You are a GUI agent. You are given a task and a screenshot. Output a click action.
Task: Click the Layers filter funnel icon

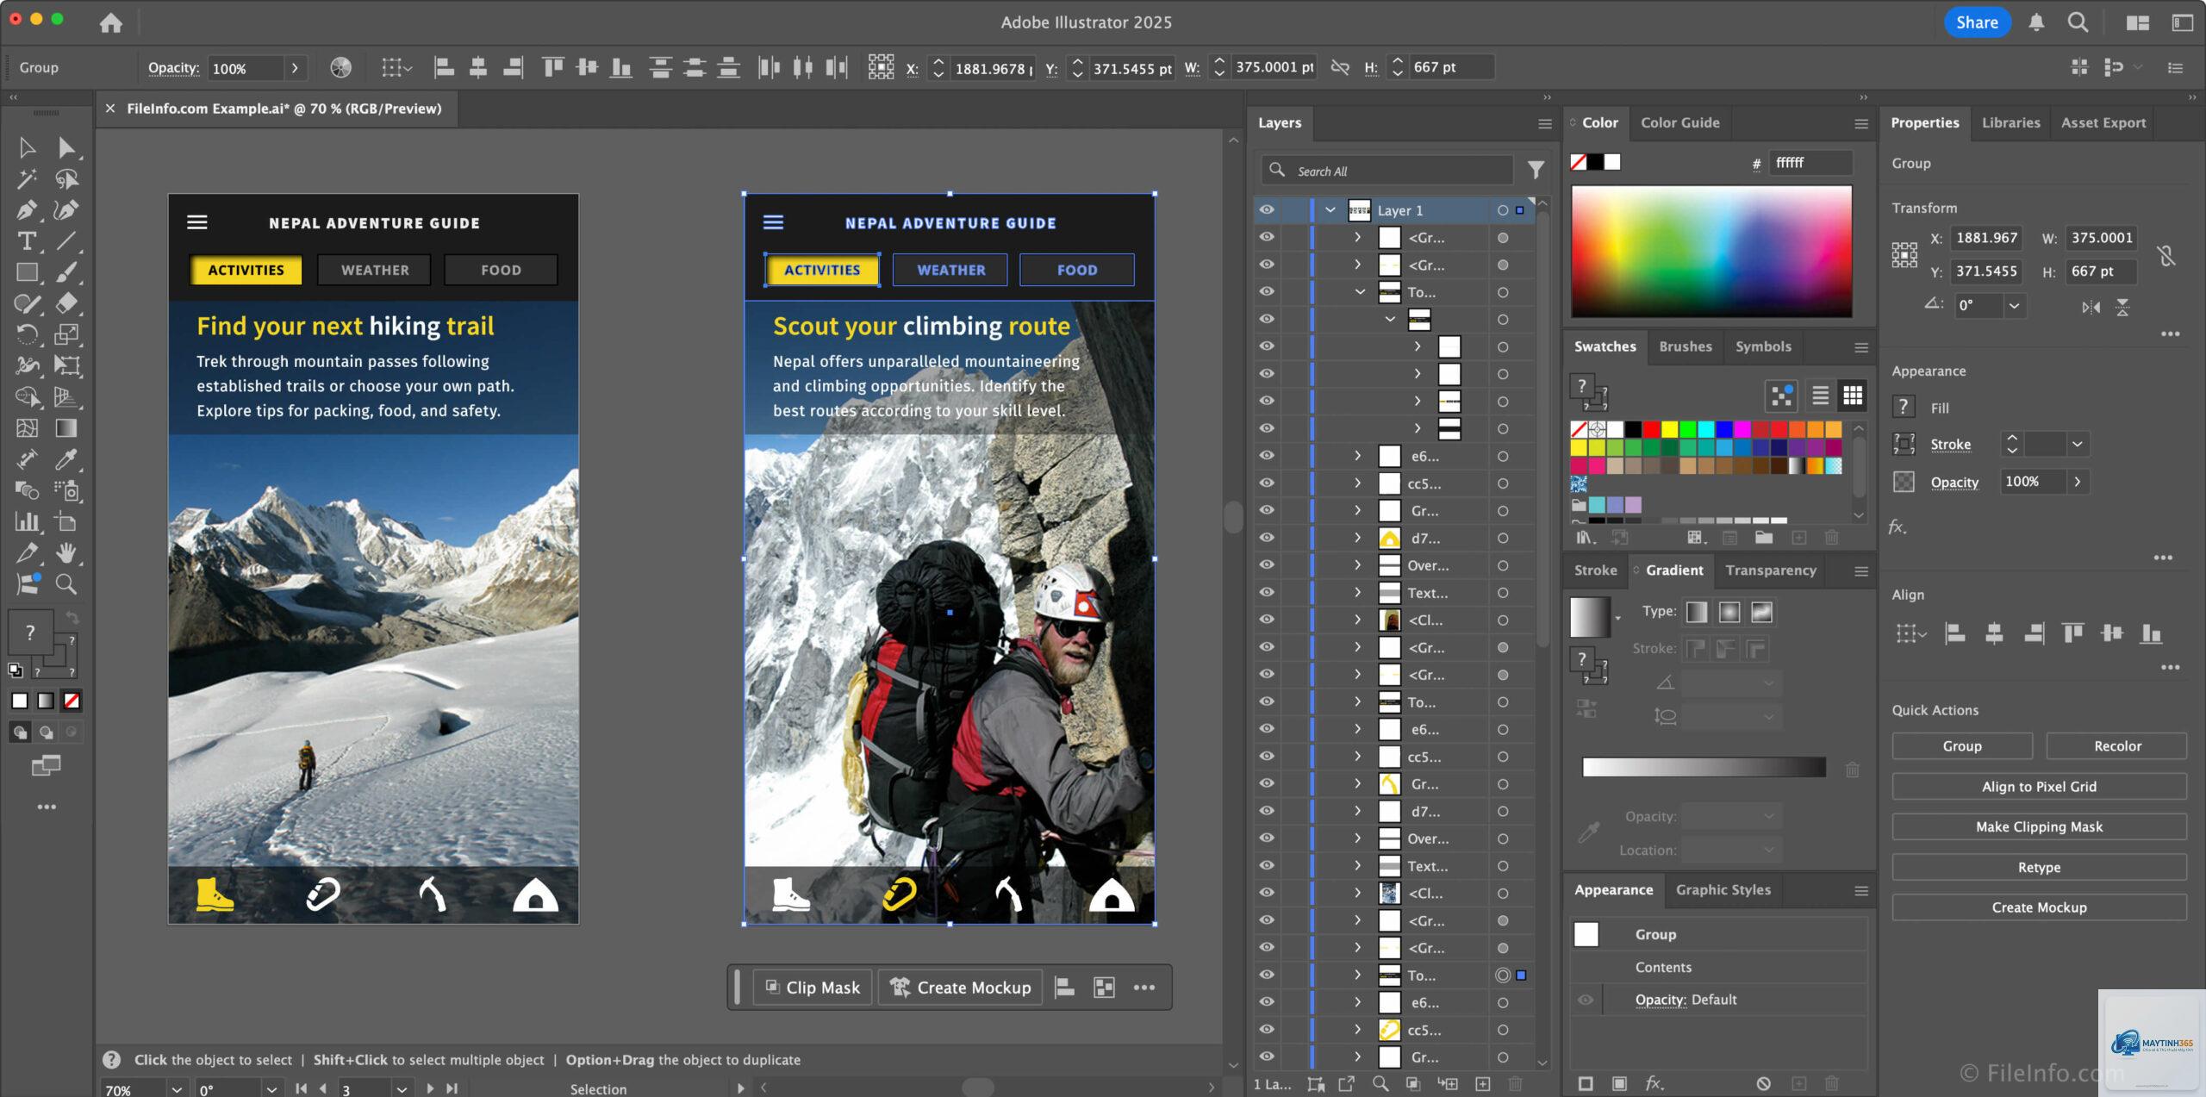click(1536, 171)
